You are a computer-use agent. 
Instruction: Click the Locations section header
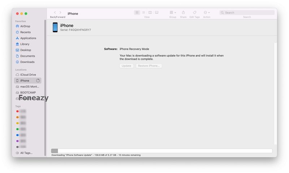click(21, 69)
